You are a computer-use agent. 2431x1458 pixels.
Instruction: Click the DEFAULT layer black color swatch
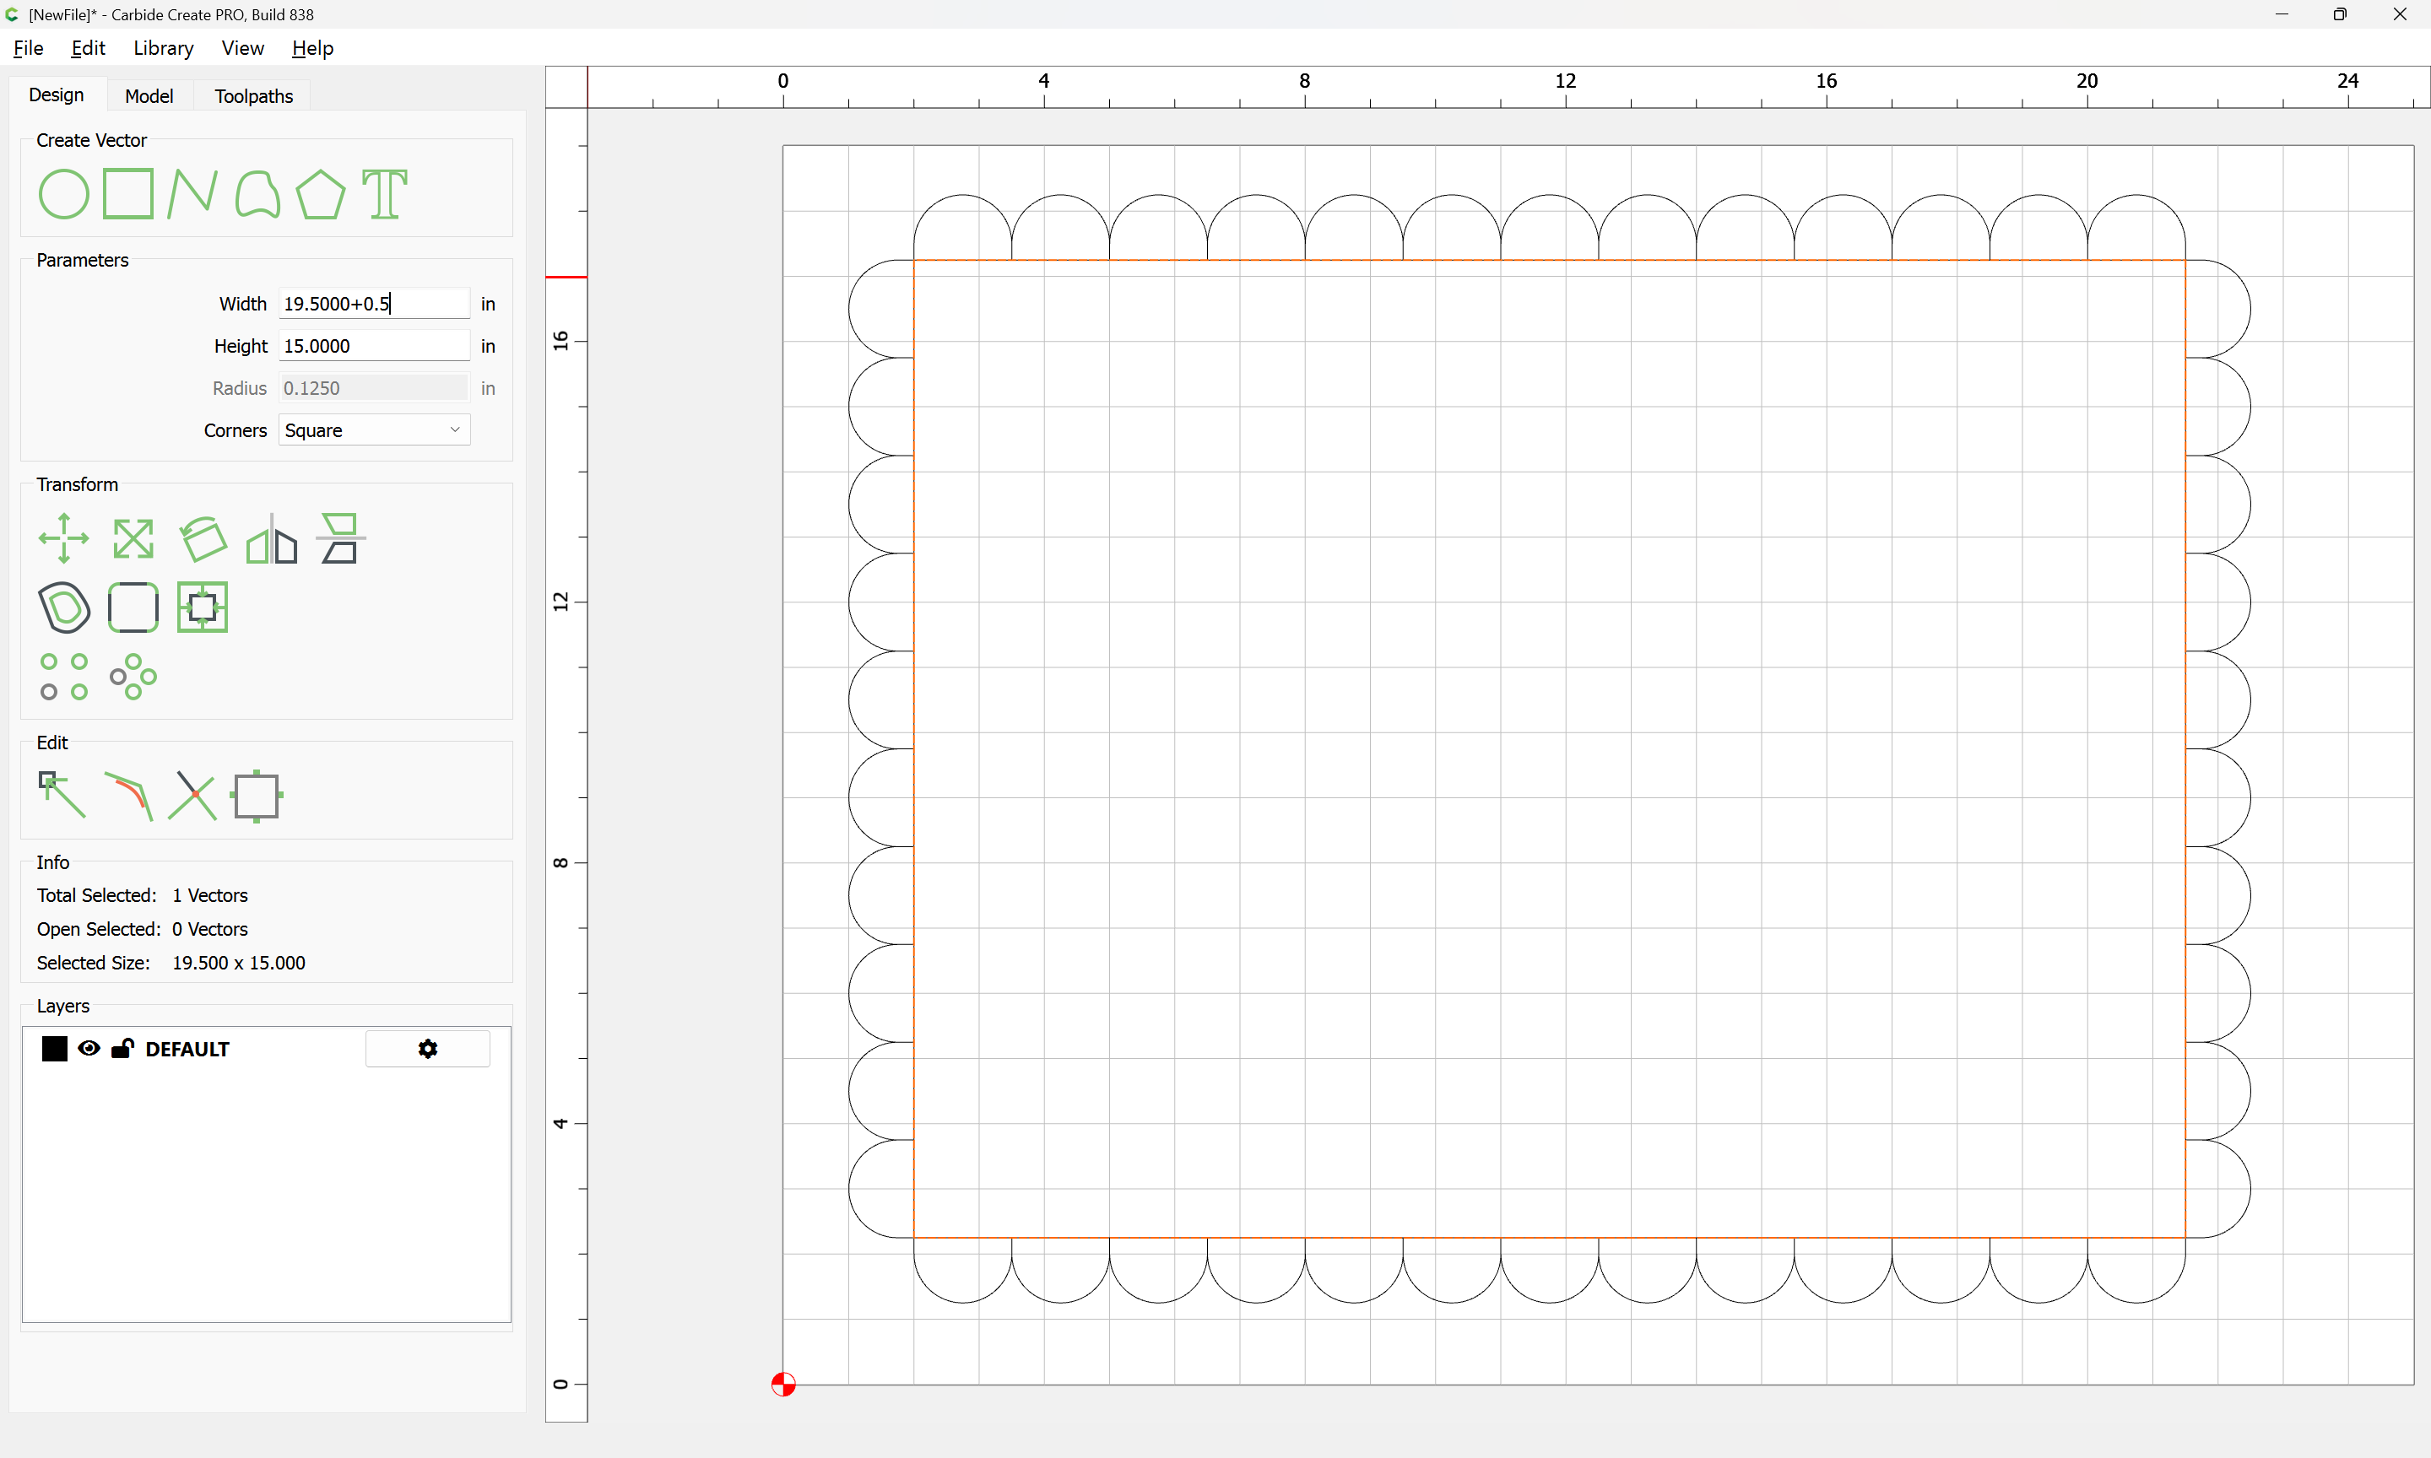tap(55, 1048)
